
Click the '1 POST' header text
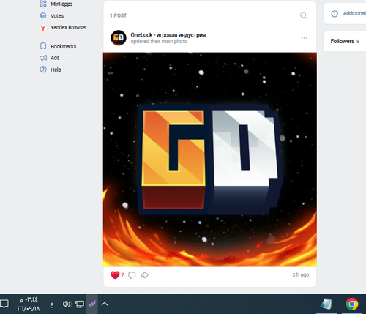tap(119, 15)
